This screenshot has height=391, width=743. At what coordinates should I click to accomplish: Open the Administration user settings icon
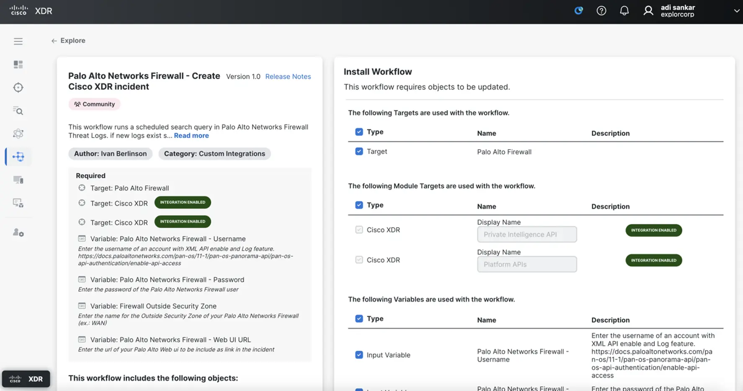[x=18, y=232]
